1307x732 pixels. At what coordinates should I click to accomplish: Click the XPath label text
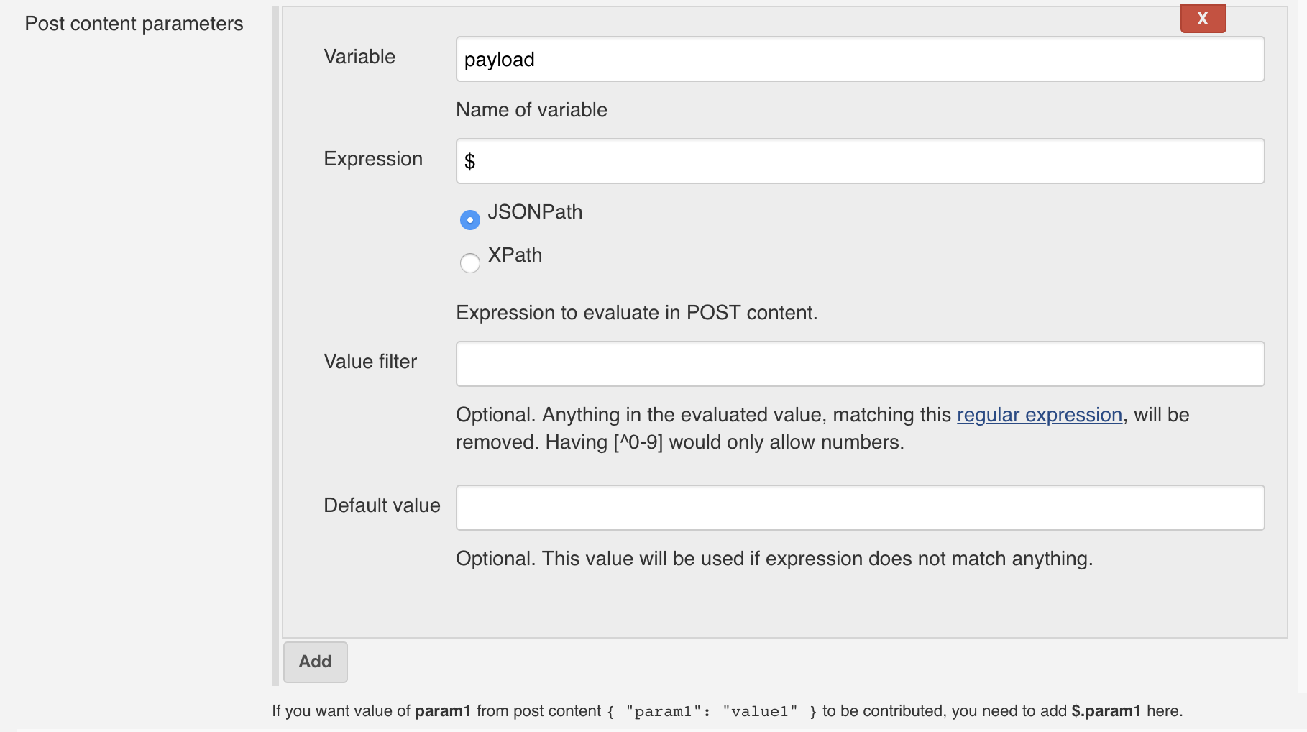515,255
